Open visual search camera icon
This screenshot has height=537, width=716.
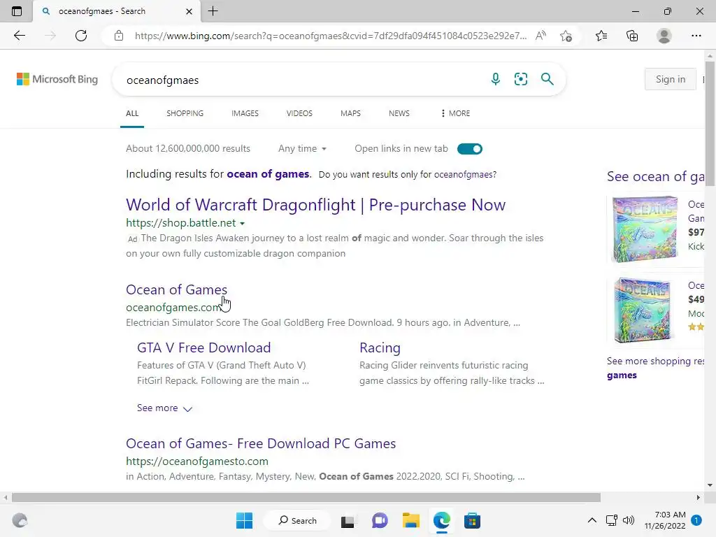520,79
